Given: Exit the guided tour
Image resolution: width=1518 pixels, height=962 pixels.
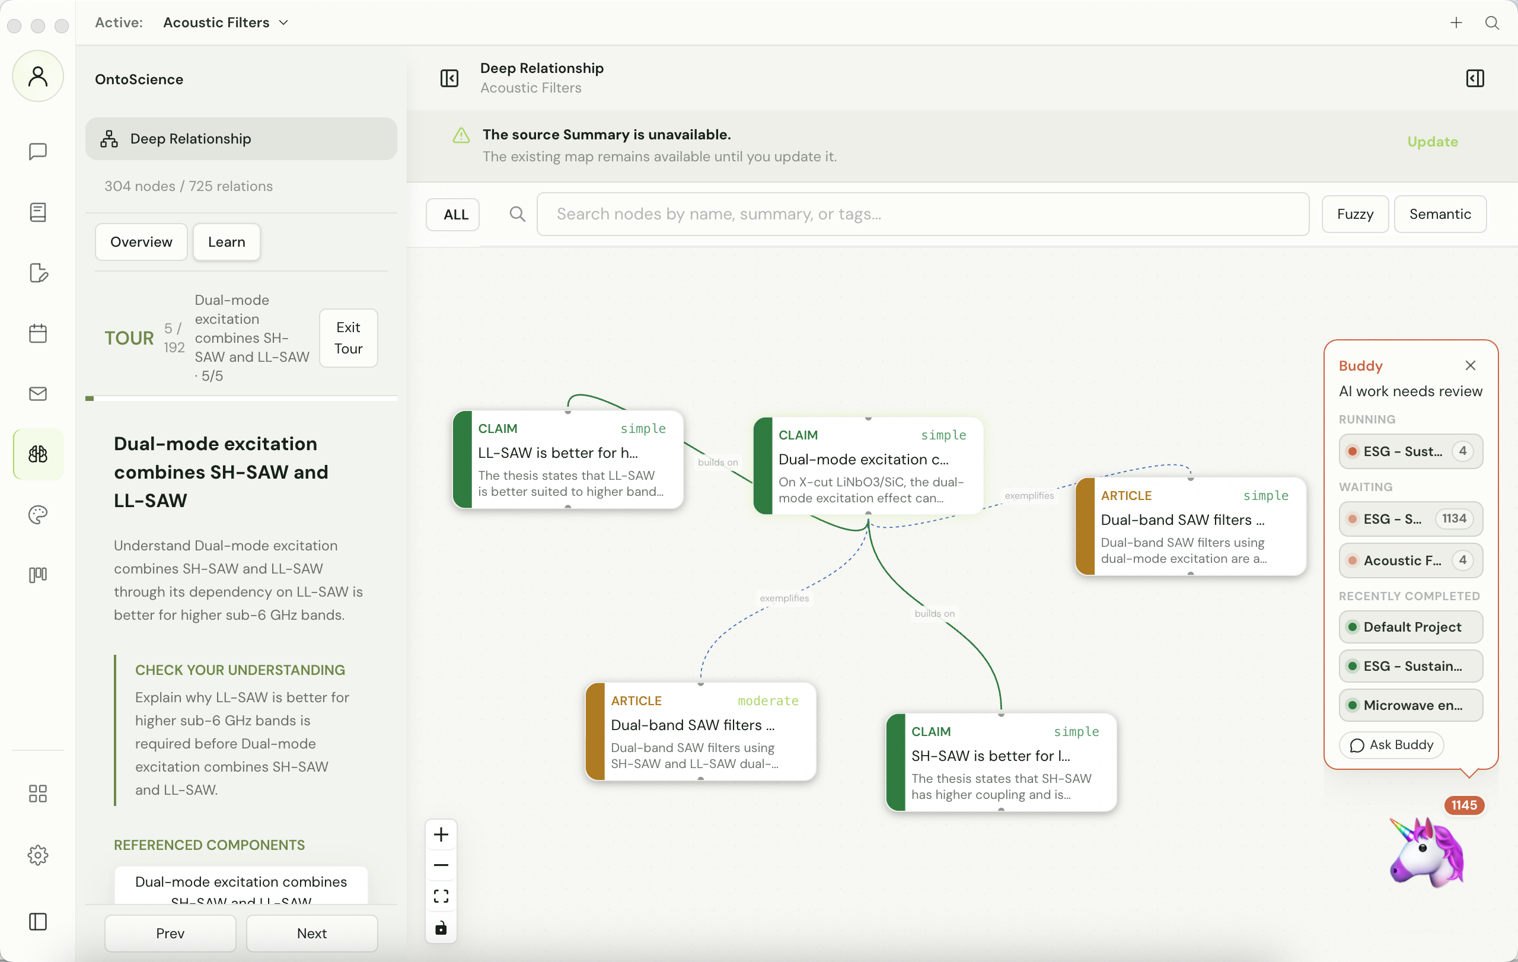Looking at the screenshot, I should point(349,338).
